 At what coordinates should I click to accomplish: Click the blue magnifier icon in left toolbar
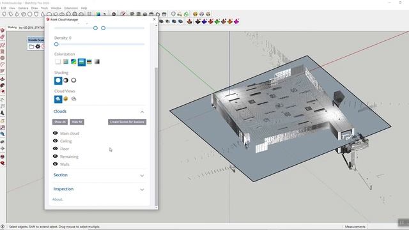point(3,134)
